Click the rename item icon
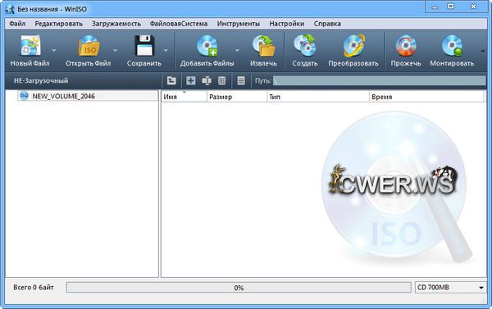Viewport: 492px width, 309px height. pyautogui.click(x=207, y=80)
